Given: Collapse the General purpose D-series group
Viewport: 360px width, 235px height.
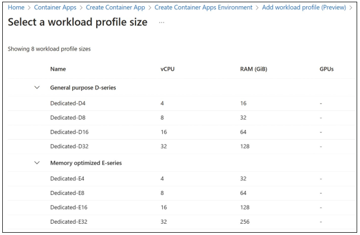Looking at the screenshot, I should pos(37,87).
